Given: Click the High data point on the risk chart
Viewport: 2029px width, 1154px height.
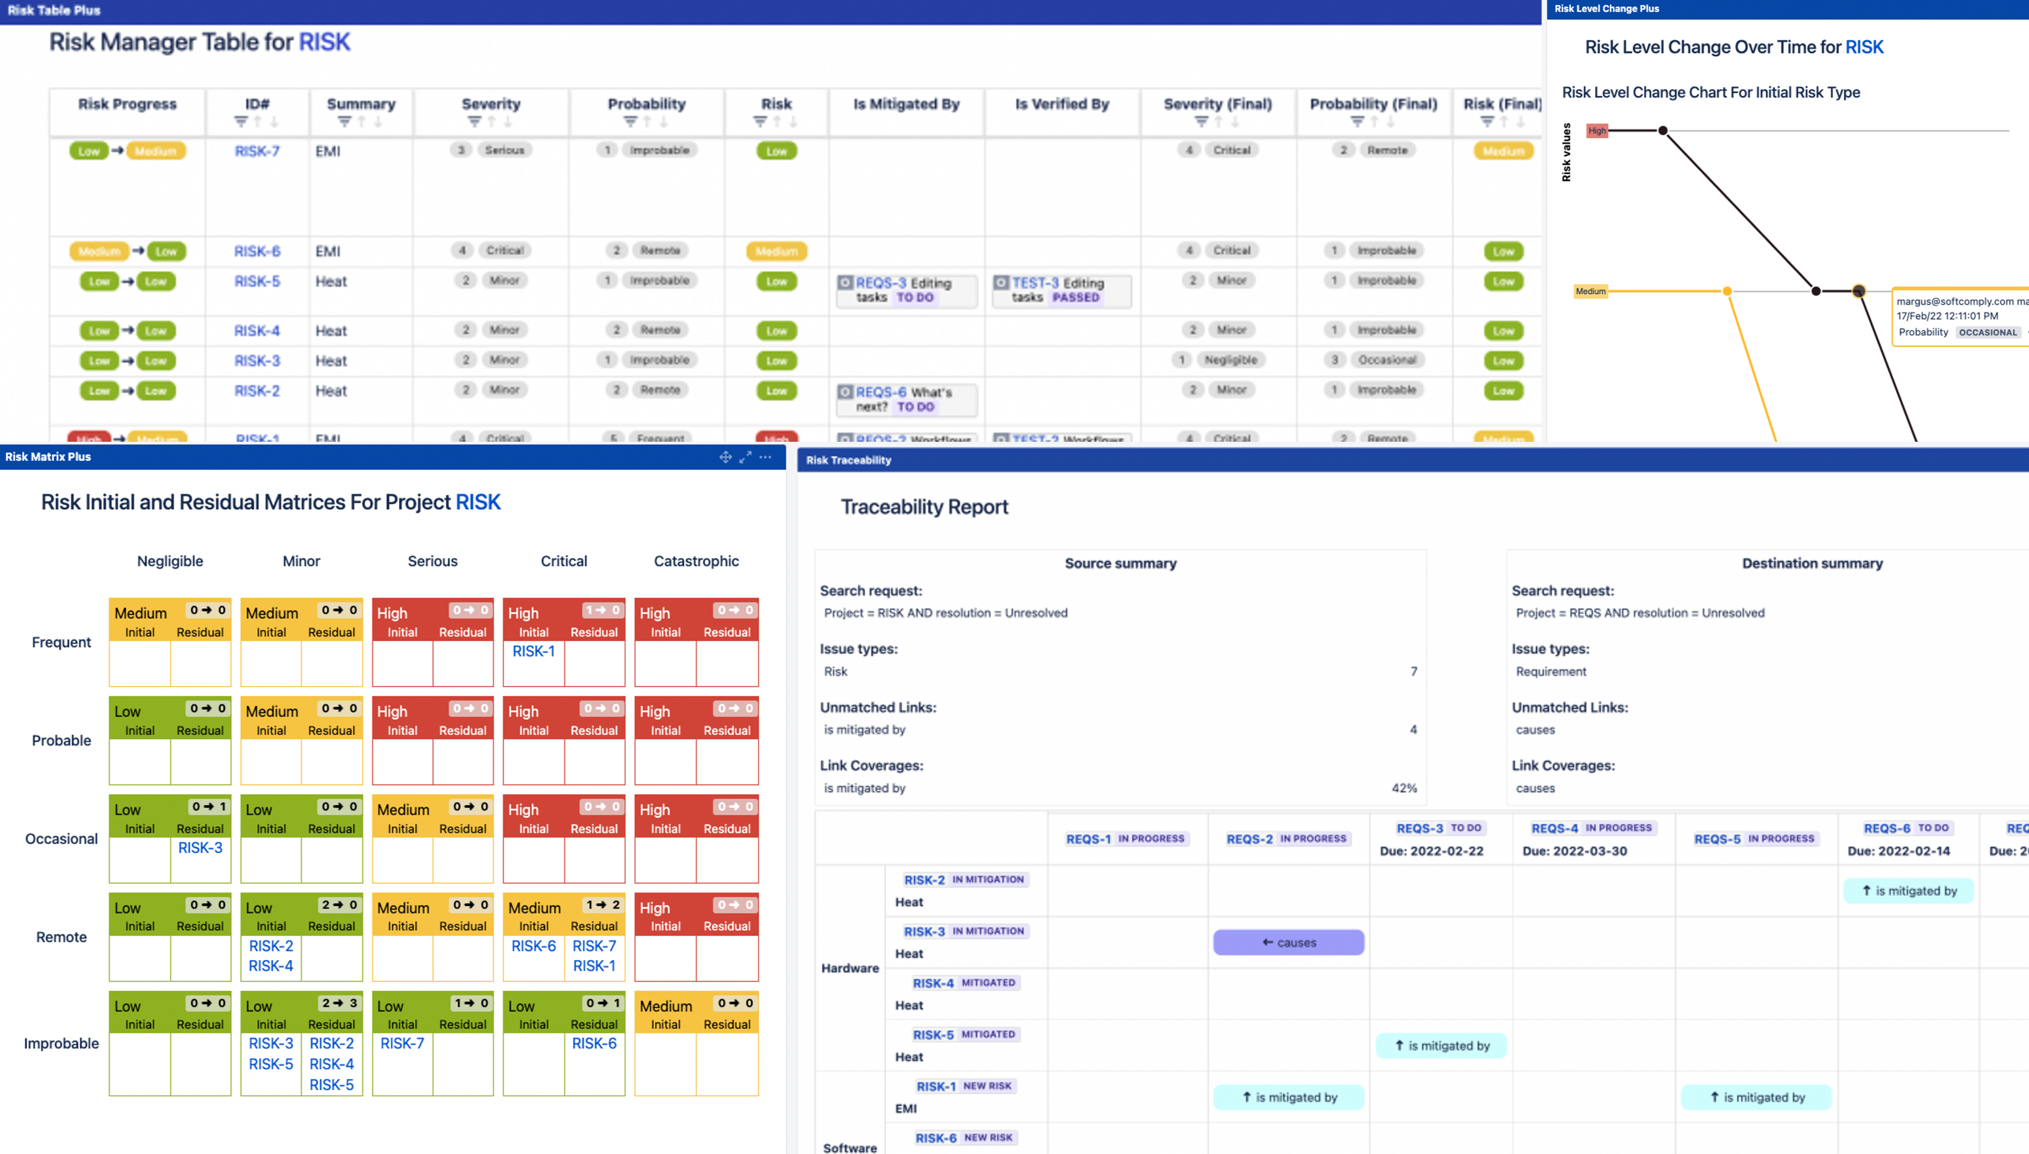Looking at the screenshot, I should 1663,131.
